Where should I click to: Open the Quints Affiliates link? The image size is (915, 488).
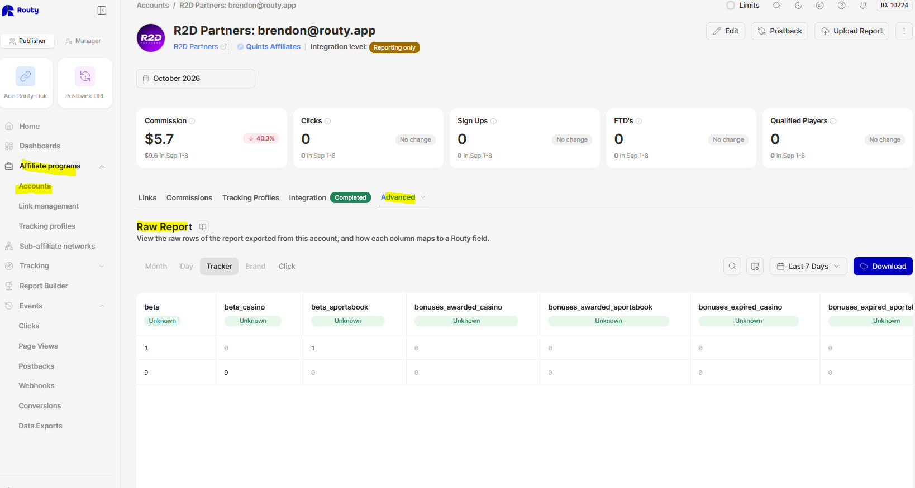pos(269,47)
